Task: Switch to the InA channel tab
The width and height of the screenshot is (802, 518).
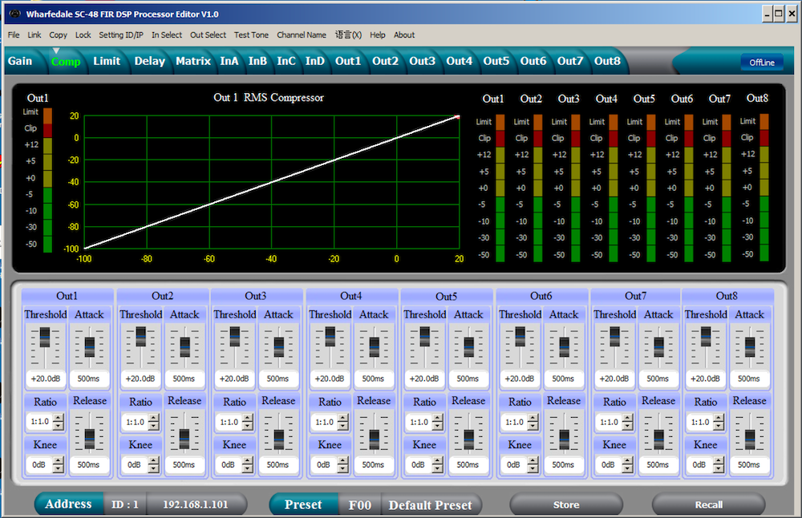Action: coord(229,60)
